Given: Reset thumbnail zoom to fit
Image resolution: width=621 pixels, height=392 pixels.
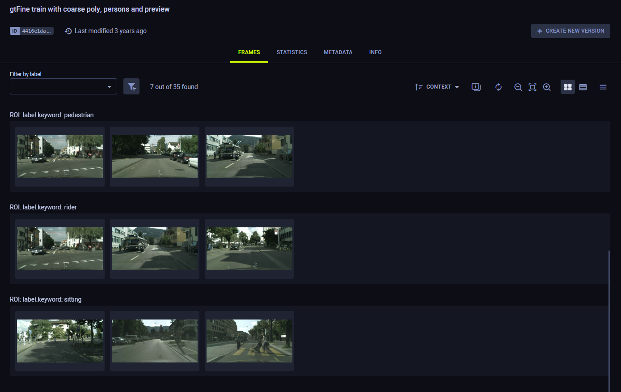Looking at the screenshot, I should (532, 87).
